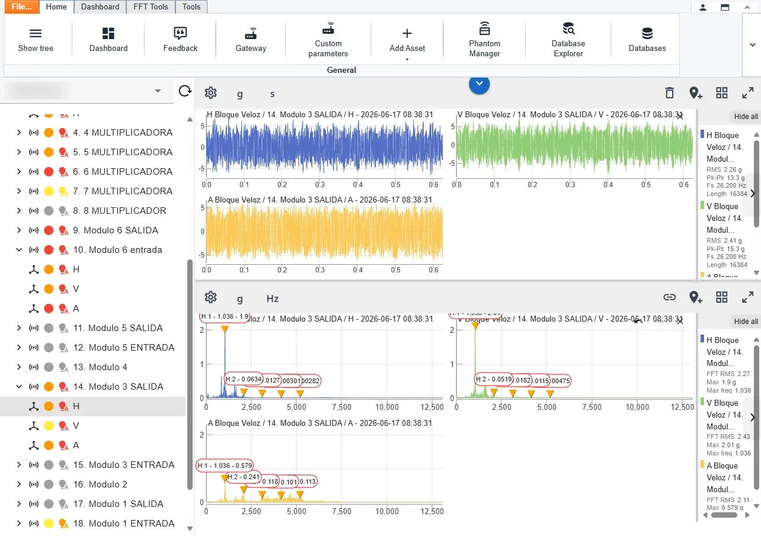Refresh the asset tree
Viewport: 761px width, 536px height.
[x=185, y=91]
